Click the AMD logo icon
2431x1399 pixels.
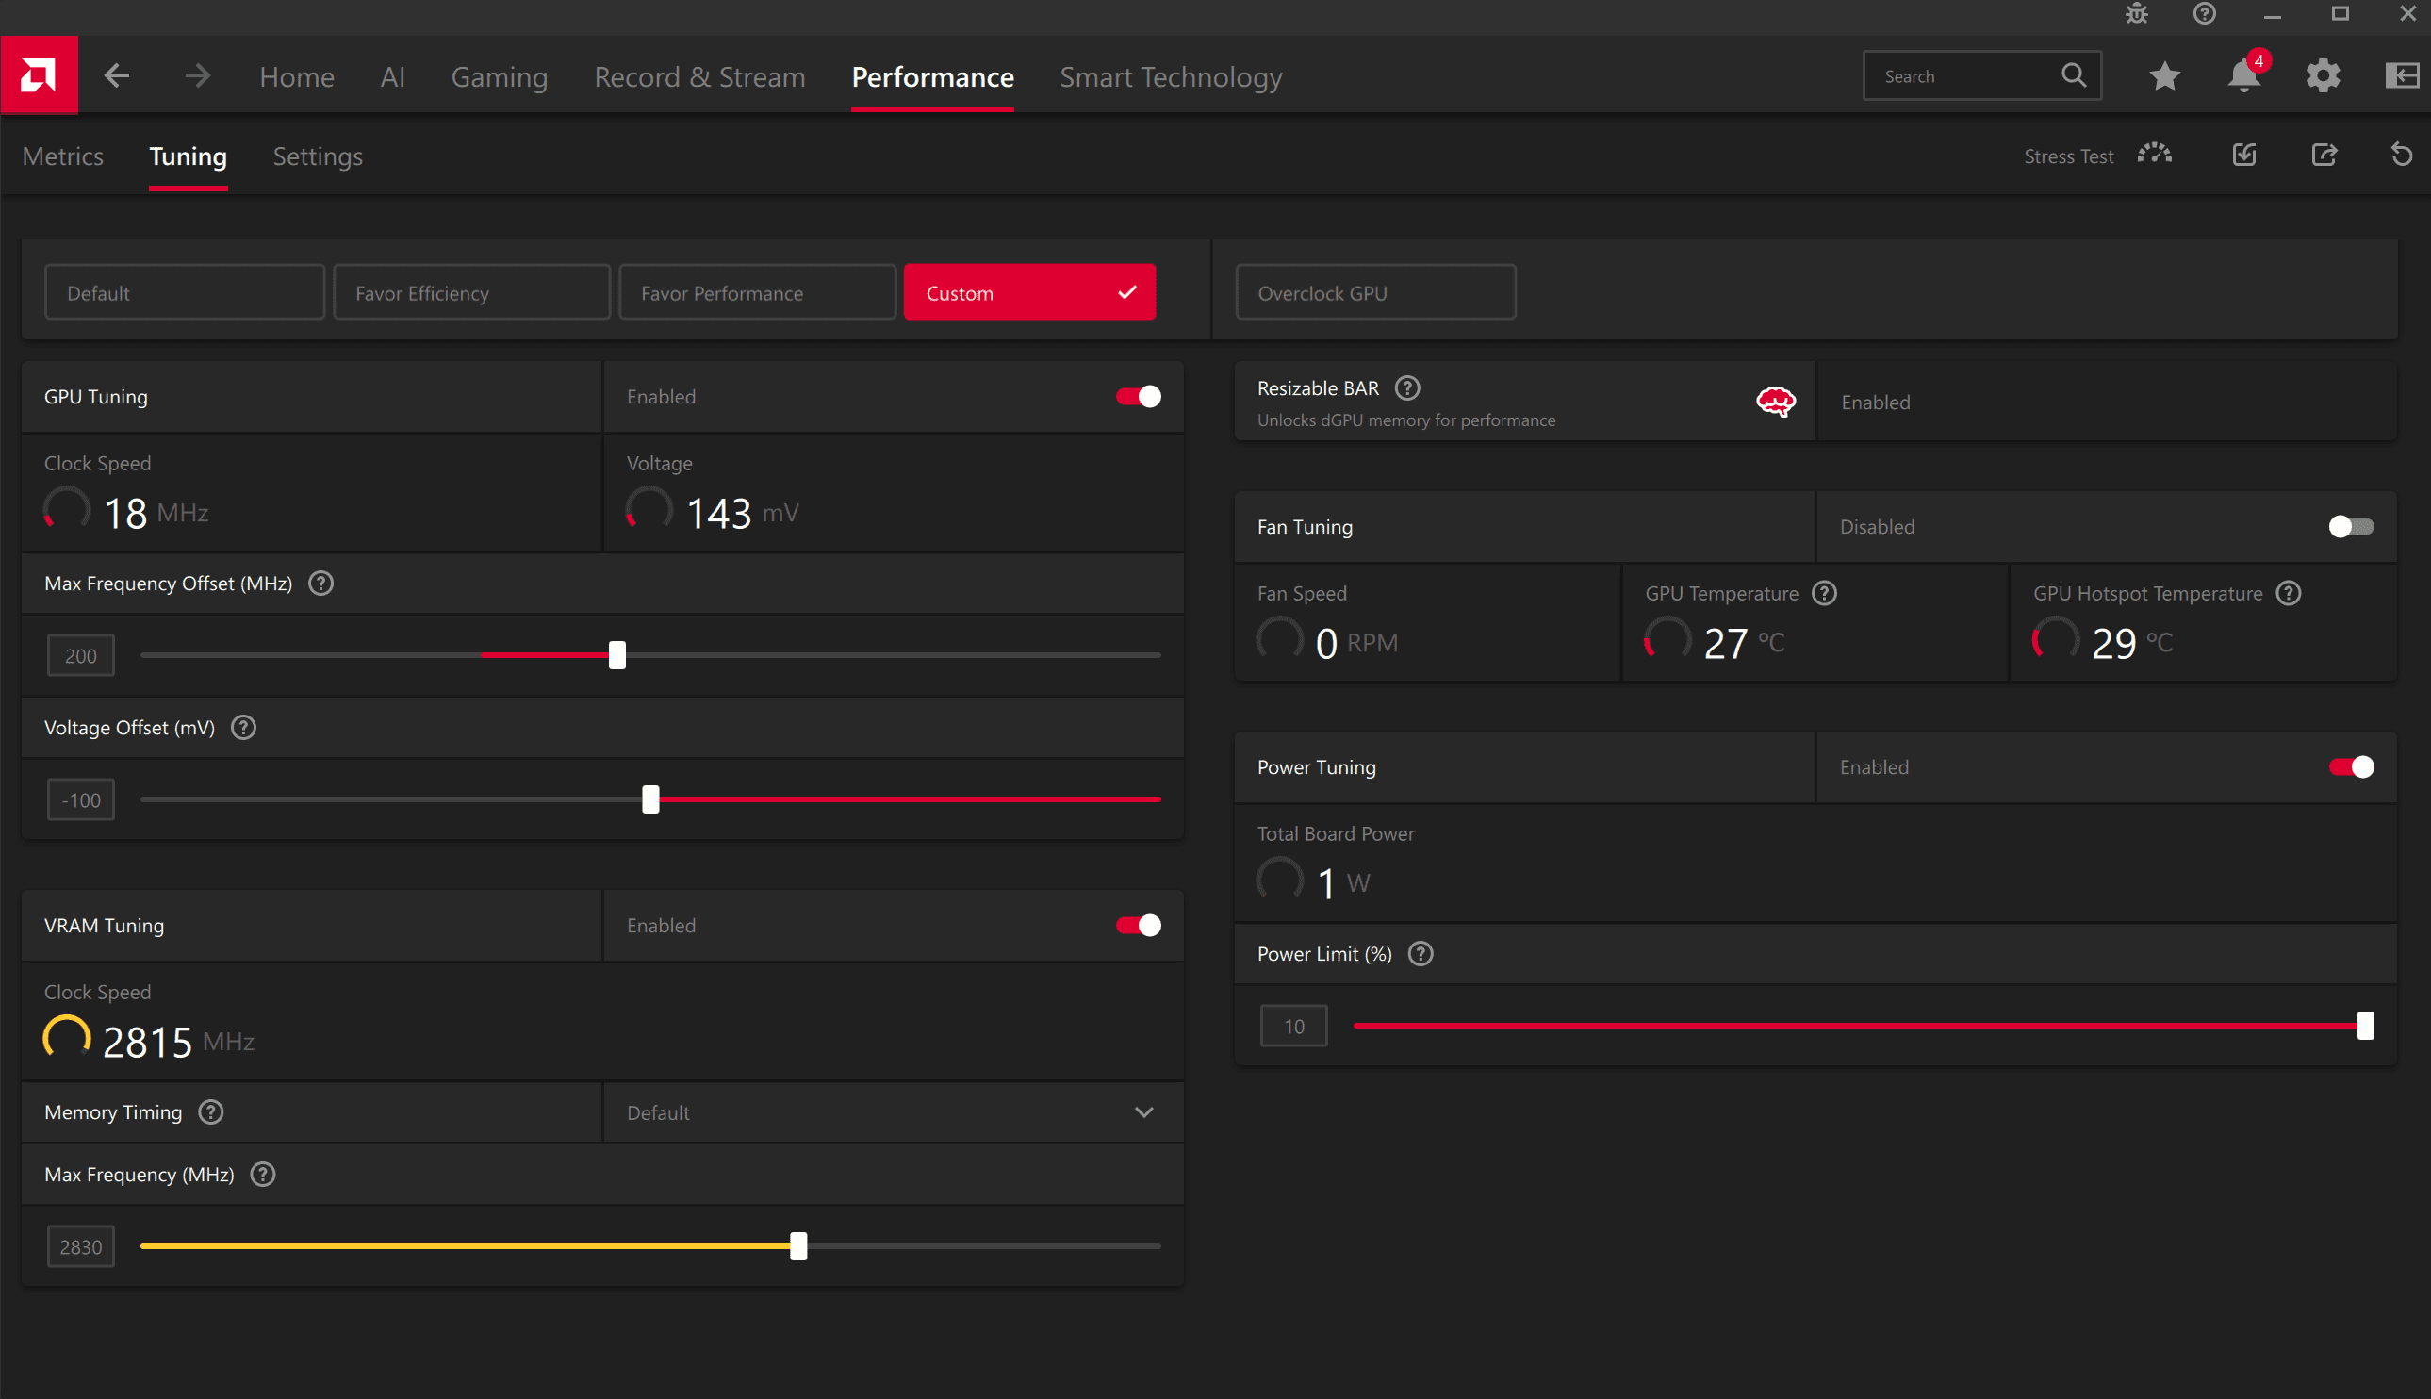point(40,75)
